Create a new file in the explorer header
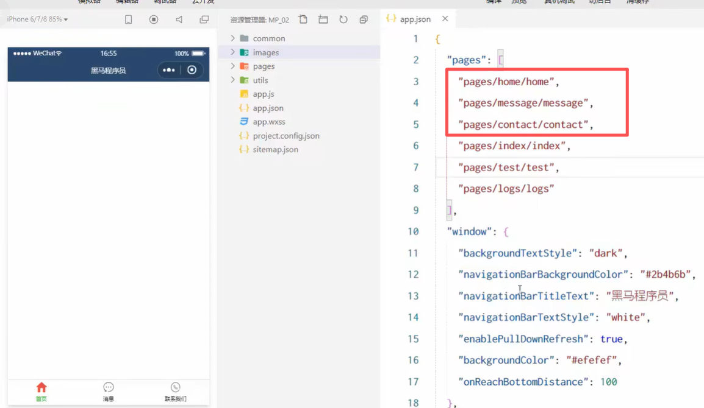The width and height of the screenshot is (704, 408). click(303, 19)
